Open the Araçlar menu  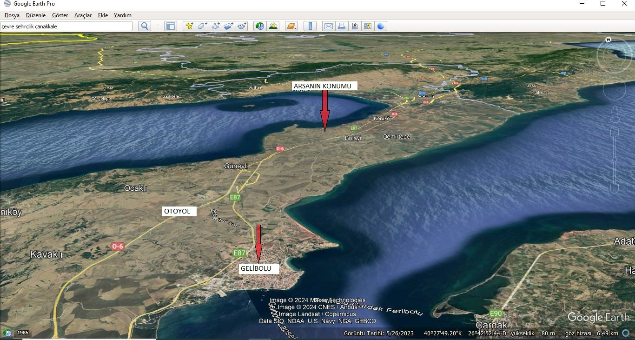(x=83, y=15)
